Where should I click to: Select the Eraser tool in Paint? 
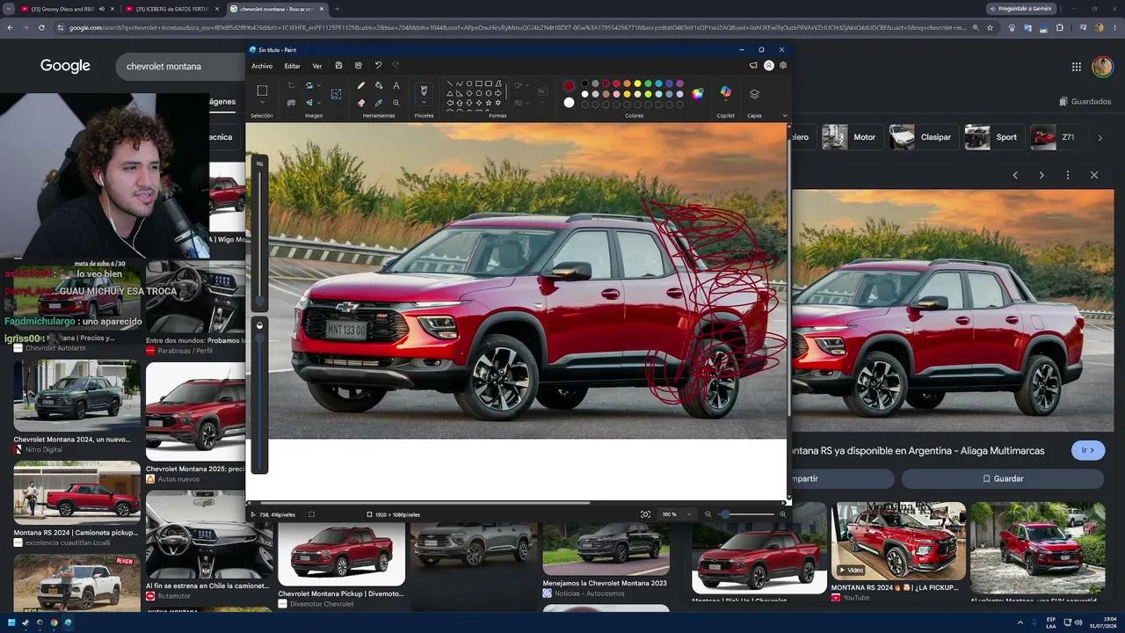[361, 103]
